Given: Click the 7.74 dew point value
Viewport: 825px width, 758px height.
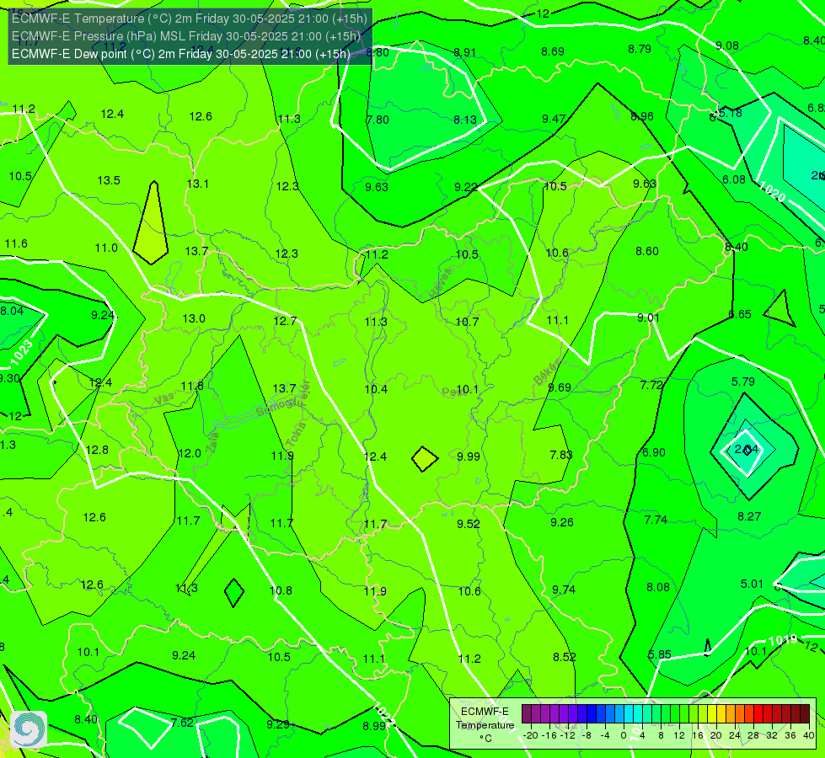Looking at the screenshot, I should pyautogui.click(x=656, y=519).
